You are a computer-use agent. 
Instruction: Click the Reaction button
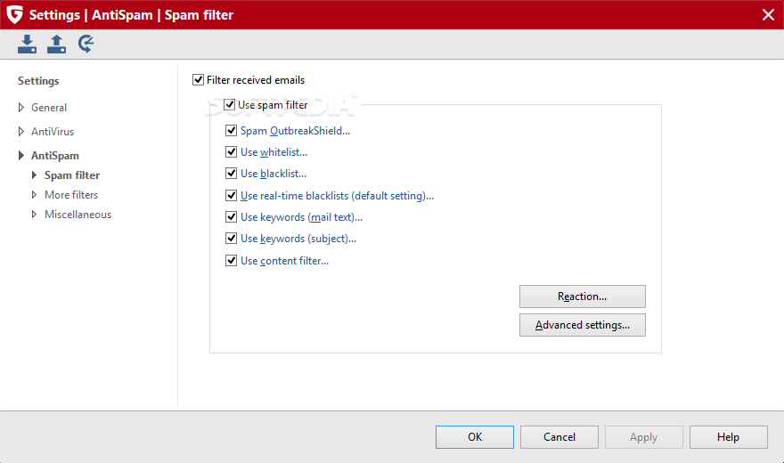[x=583, y=296]
